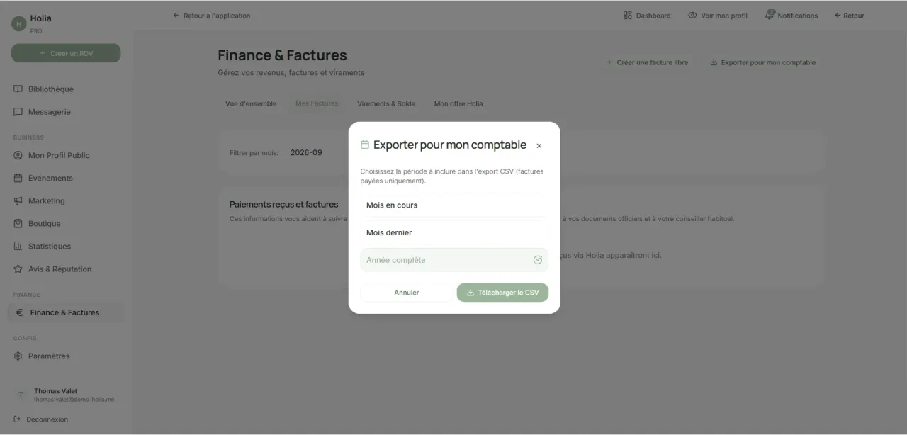The height and width of the screenshot is (435, 907).
Task: Choose the 'Année complète' period
Action: (454, 260)
